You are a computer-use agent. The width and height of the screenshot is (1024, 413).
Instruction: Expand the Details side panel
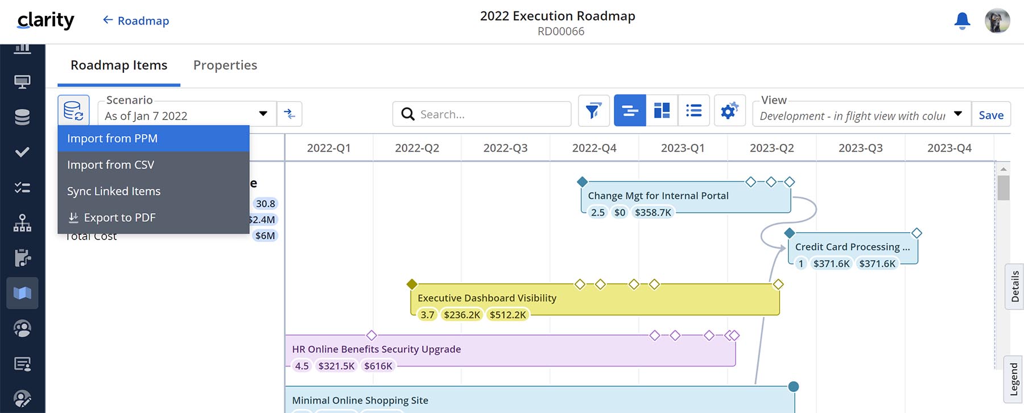(x=1014, y=287)
